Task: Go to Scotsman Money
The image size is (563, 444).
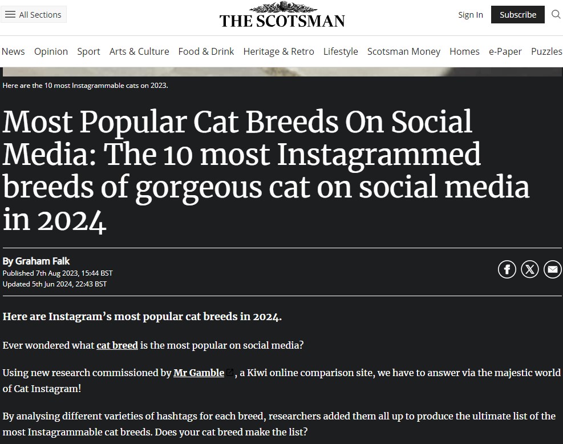Action: tap(404, 51)
